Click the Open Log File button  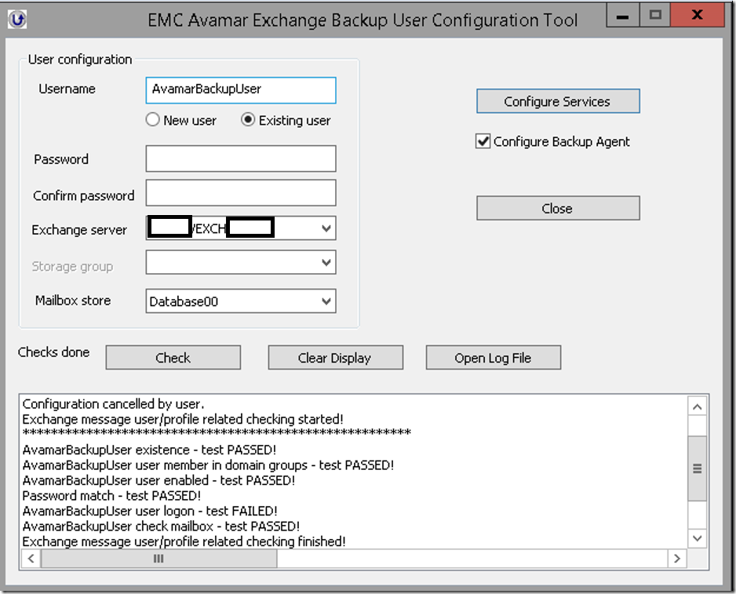pos(494,358)
